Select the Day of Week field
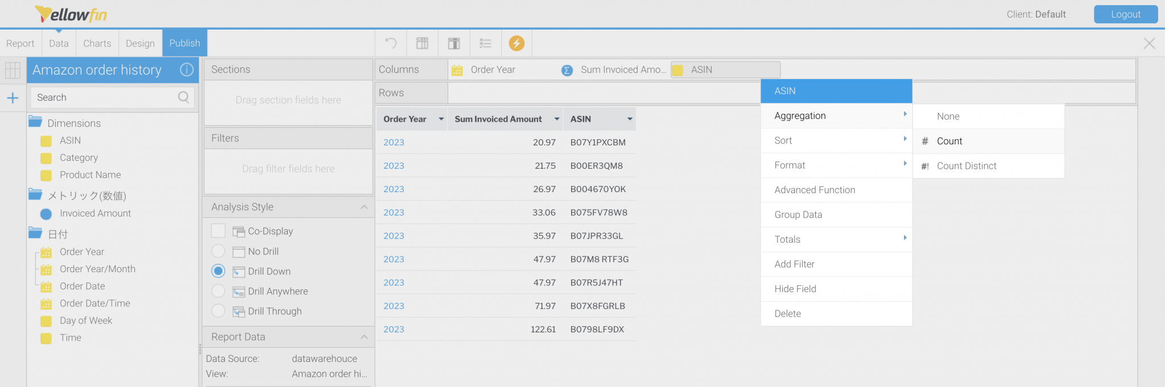Viewport: 1165px width, 387px height. tap(85, 321)
